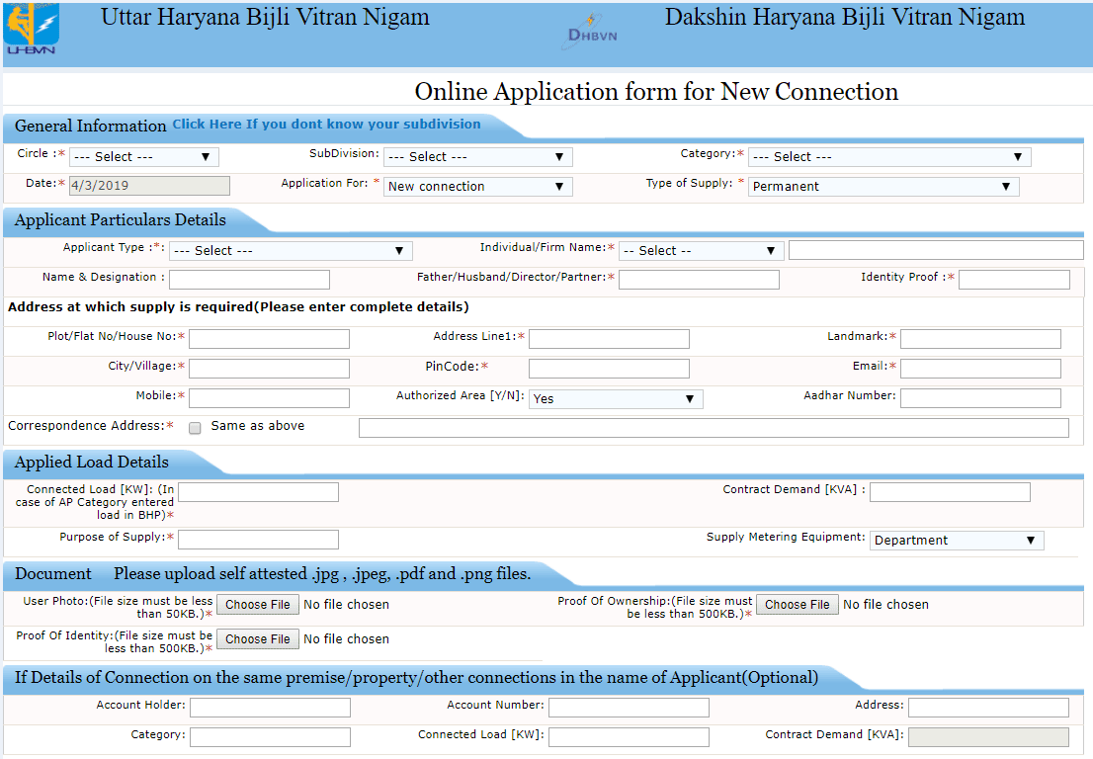
Task: Expand the Application For dropdown
Action: (478, 187)
